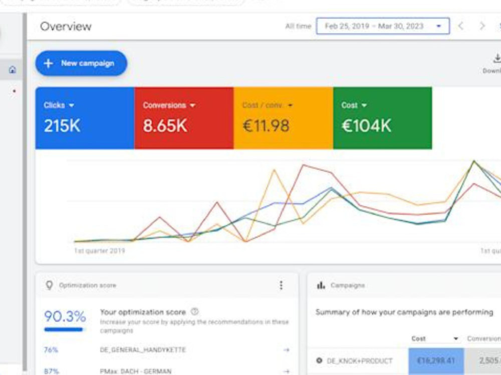Click the red Conversions metric tile

point(184,118)
